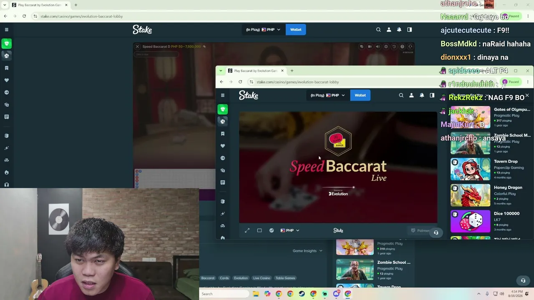
Task: Show hidden system tray icons
Action: [x=479, y=294]
